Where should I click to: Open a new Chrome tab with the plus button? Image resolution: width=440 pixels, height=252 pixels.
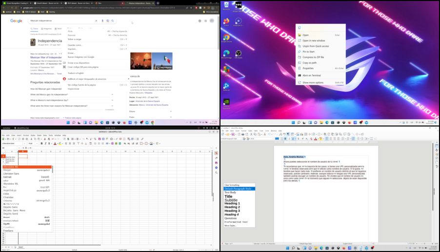(x=158, y=3)
